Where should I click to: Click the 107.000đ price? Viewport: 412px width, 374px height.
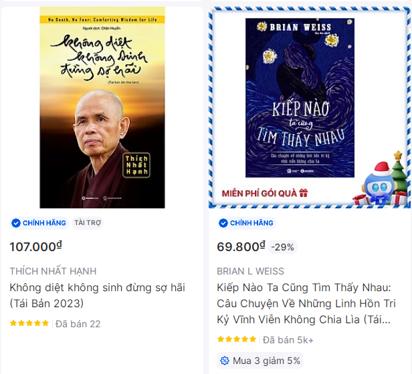[x=35, y=246]
